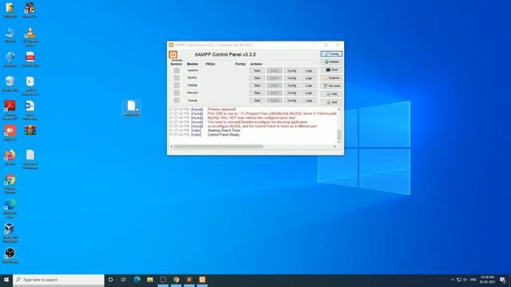
Task: Toggle the FileZilla service checkbox
Action: [176, 85]
